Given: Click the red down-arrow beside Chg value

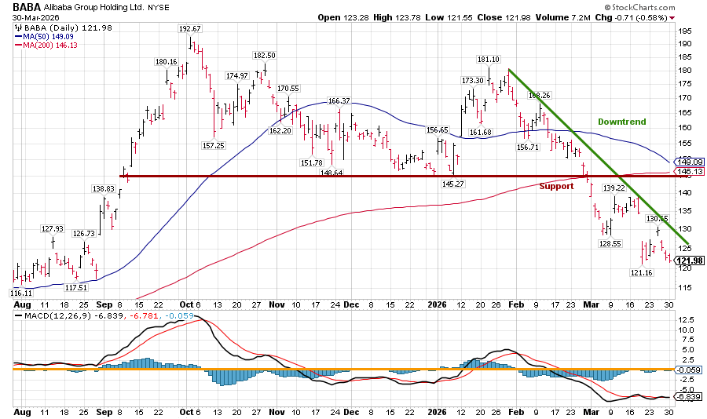Looking at the screenshot, I should [x=672, y=17].
